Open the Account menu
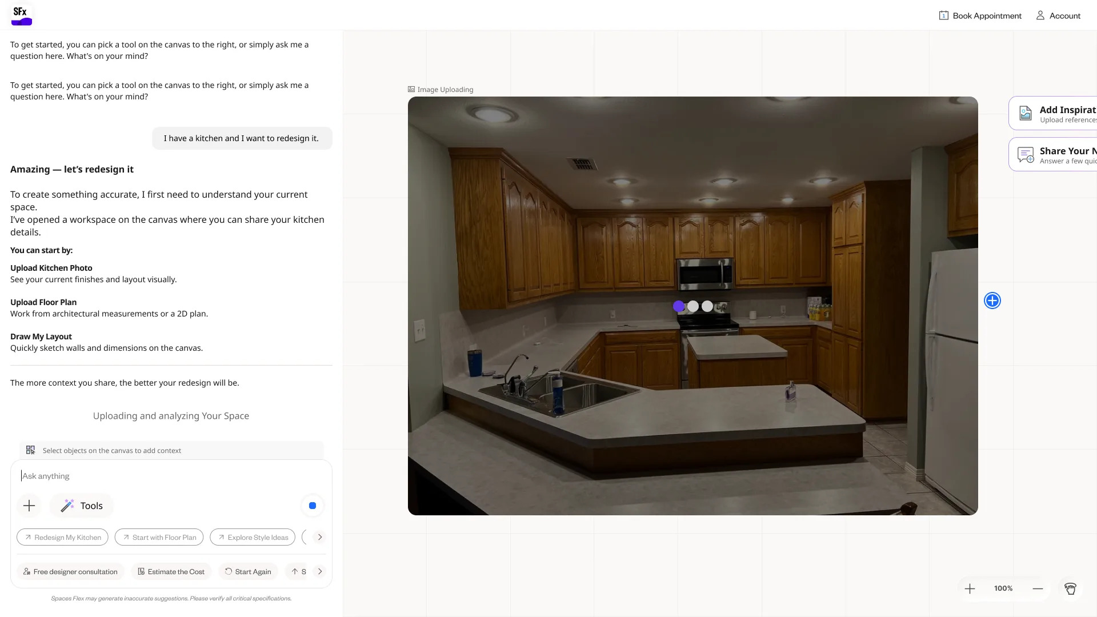The height and width of the screenshot is (617, 1097). (1058, 15)
